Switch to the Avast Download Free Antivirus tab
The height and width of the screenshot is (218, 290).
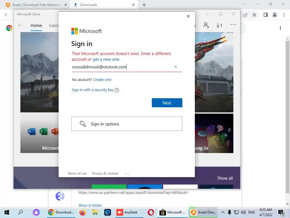click(36, 5)
